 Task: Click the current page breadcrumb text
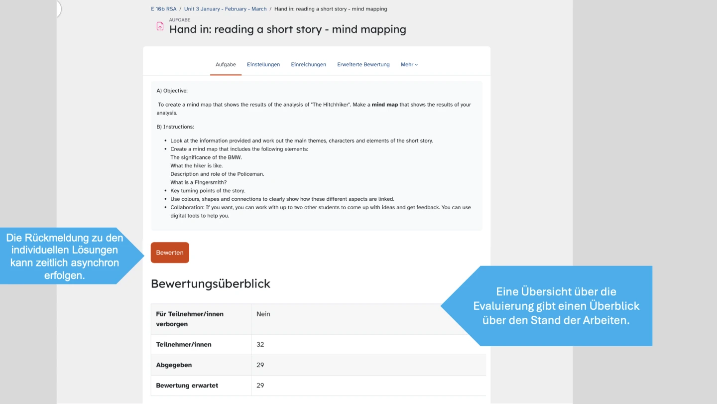[x=330, y=9]
